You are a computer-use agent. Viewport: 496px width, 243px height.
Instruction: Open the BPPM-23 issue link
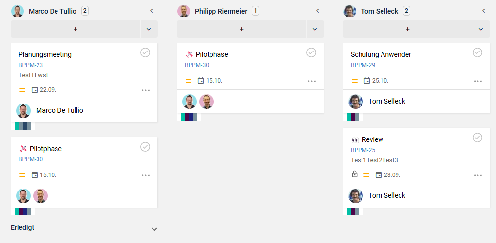click(x=31, y=65)
